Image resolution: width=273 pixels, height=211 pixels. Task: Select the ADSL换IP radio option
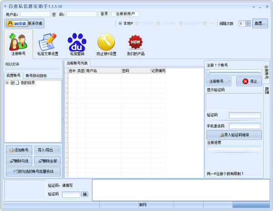(x=166, y=23)
